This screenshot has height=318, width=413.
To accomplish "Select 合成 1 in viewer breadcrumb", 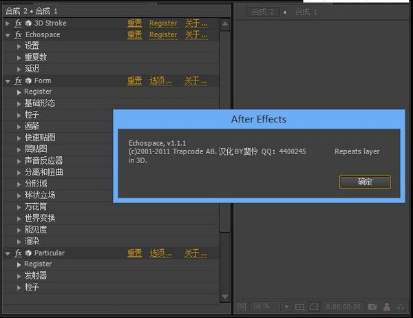I will 306,12.
